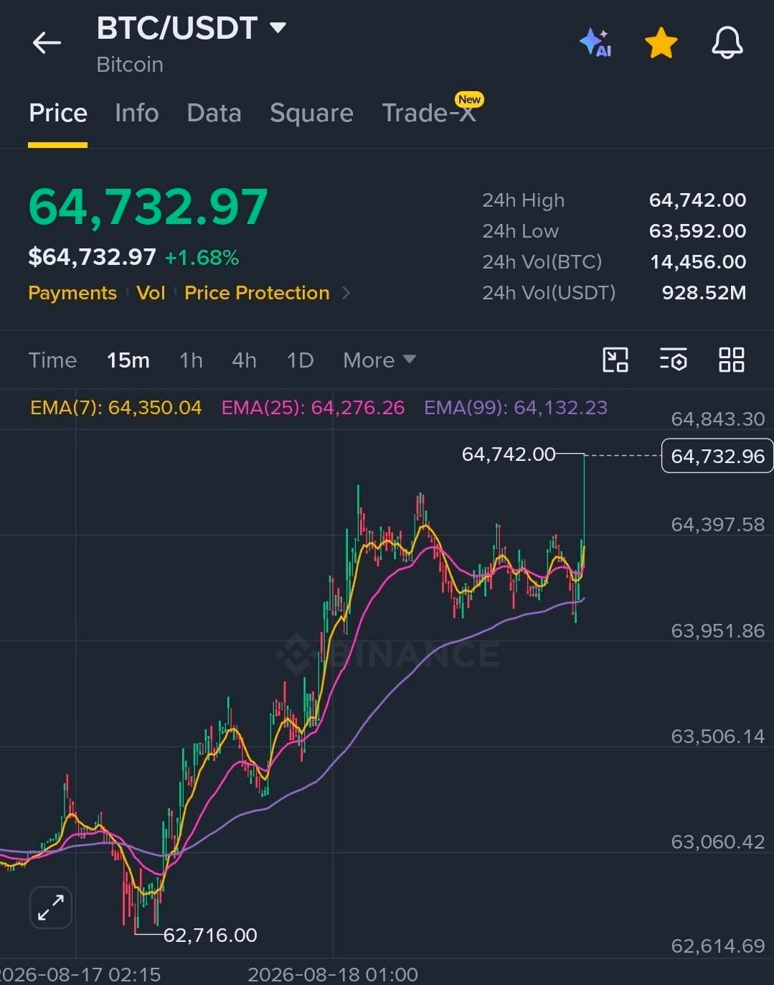This screenshot has width=774, height=985.
Task: Open the Price Protection link
Action: click(257, 293)
